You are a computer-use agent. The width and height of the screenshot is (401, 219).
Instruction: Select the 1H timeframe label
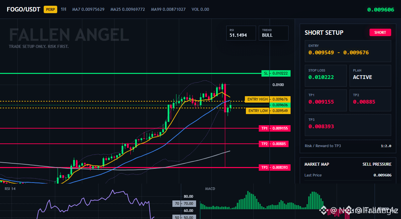click(63, 9)
